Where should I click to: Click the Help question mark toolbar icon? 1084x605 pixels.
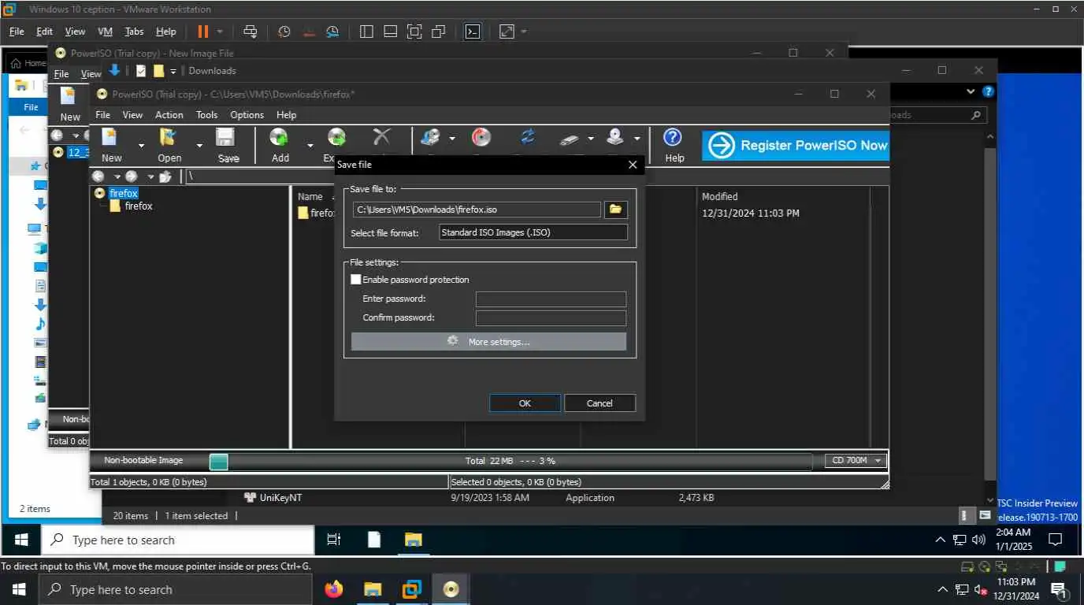(672, 138)
